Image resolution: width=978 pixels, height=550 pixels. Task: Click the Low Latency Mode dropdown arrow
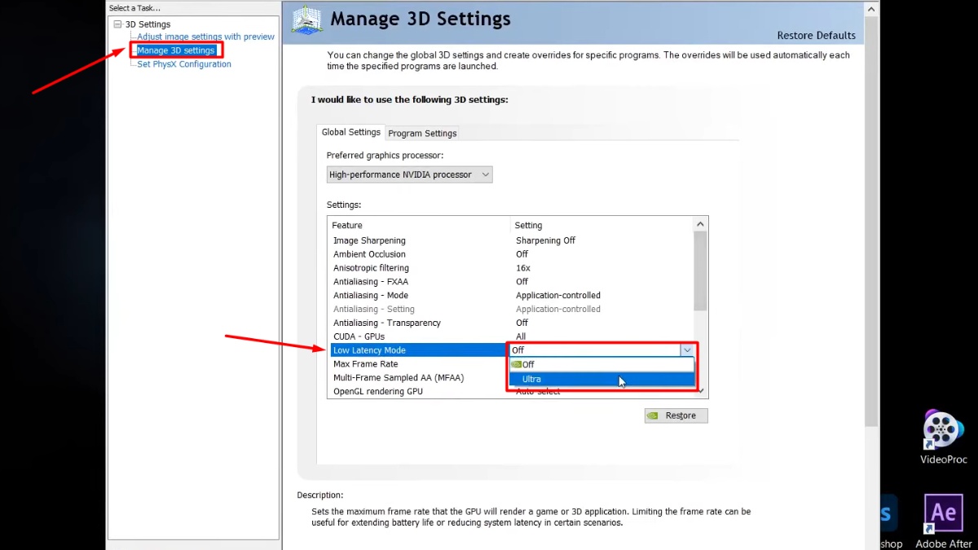(x=686, y=350)
